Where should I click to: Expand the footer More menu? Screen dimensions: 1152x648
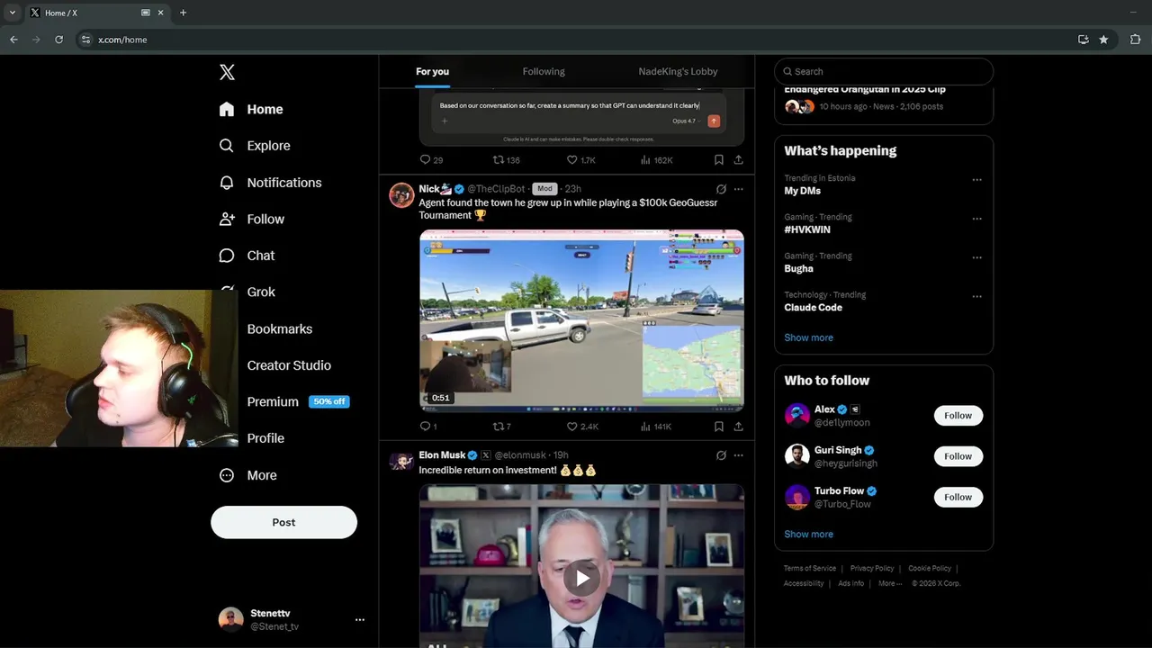click(x=889, y=583)
